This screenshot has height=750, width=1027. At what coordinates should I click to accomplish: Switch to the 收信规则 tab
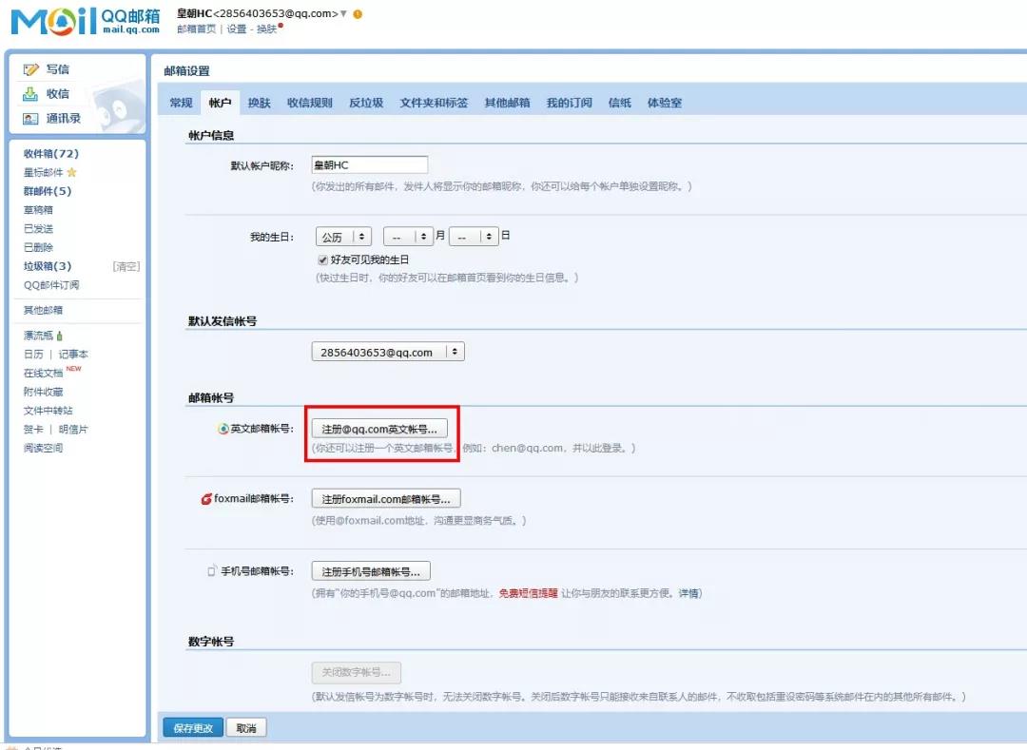(x=310, y=103)
